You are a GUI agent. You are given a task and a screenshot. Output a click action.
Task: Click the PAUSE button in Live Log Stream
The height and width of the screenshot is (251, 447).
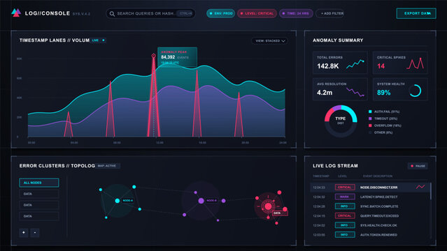pyautogui.click(x=418, y=166)
